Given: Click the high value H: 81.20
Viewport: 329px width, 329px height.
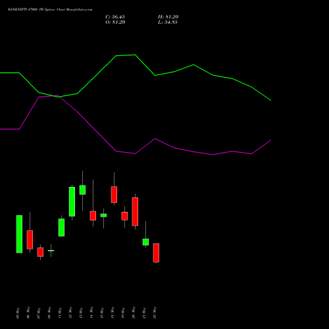Looking at the screenshot, I should pyautogui.click(x=168, y=17).
